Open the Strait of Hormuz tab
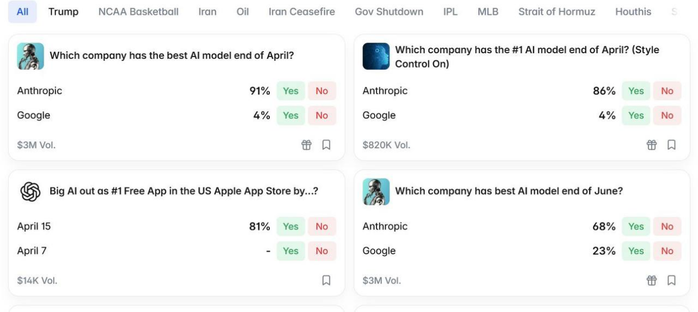 pyautogui.click(x=556, y=12)
